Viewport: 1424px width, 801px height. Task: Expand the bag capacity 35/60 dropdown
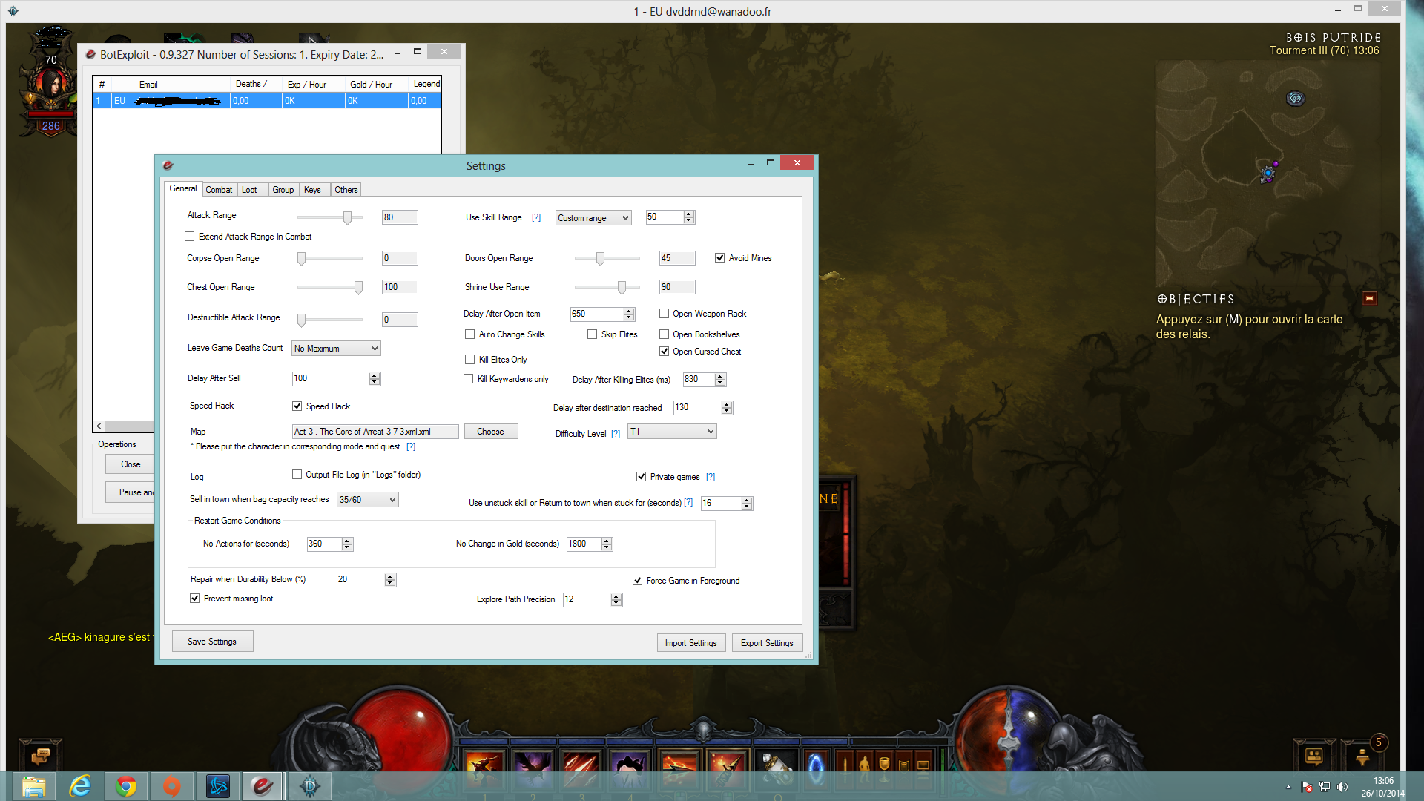tap(368, 500)
